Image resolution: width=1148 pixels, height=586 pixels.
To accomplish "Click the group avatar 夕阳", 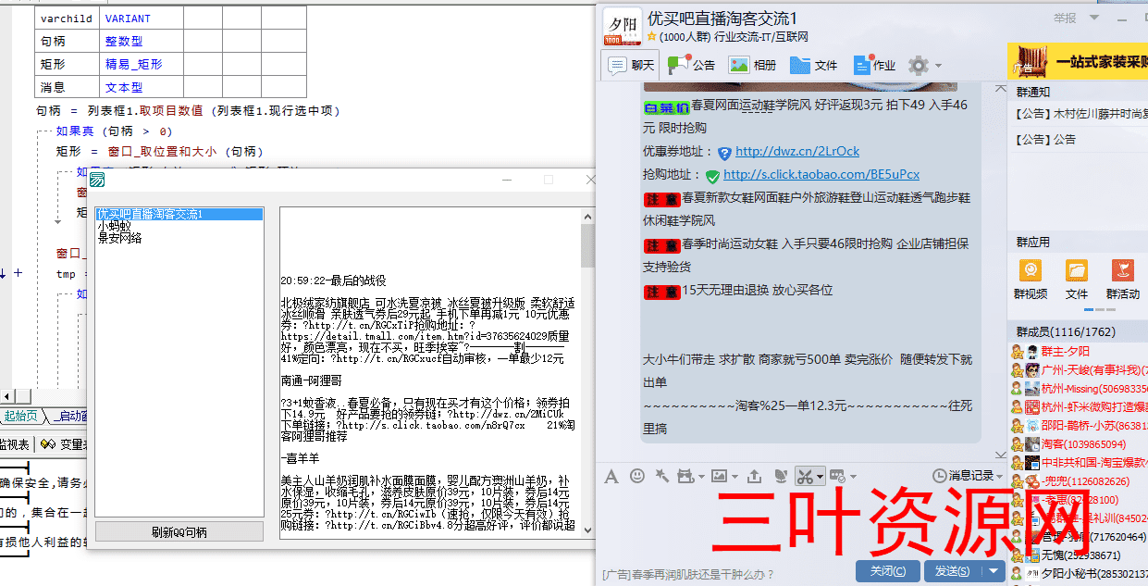I will [622, 27].
